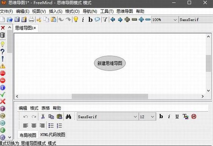
Task: Cut the selected node with scissors icon
Action: coord(39,20)
